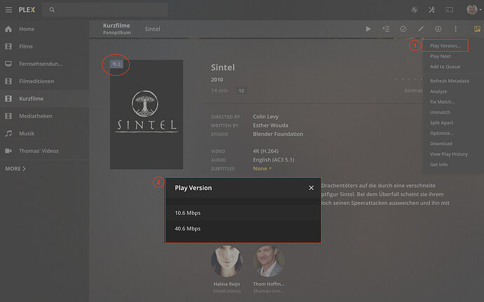Choose Fix Match... from the menu
This screenshot has height=302, width=484.
443,102
